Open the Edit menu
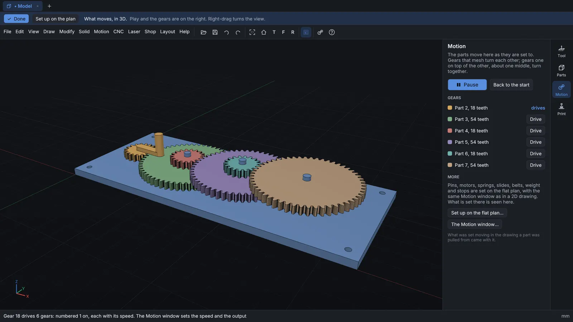 click(x=20, y=31)
